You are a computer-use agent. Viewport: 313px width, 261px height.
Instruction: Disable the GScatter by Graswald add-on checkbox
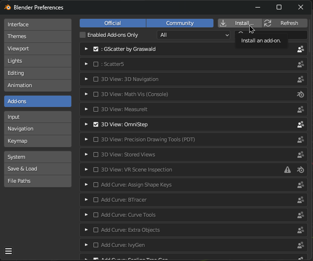pos(96,49)
